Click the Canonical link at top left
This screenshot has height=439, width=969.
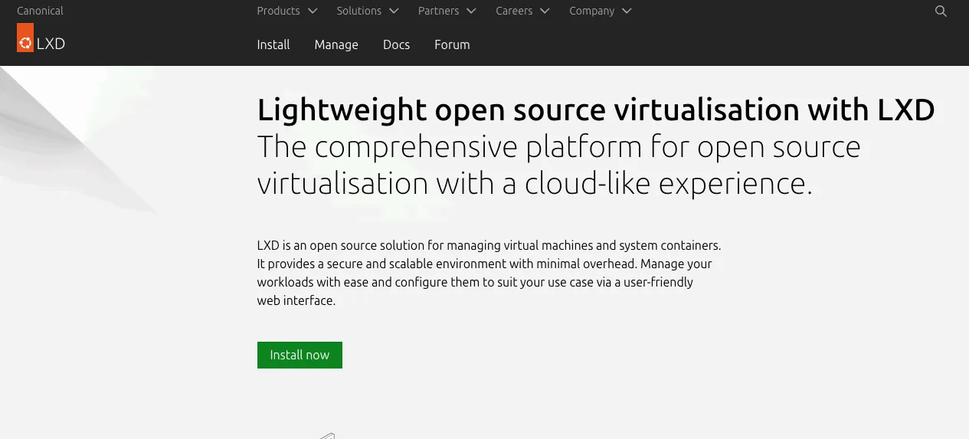pos(40,11)
